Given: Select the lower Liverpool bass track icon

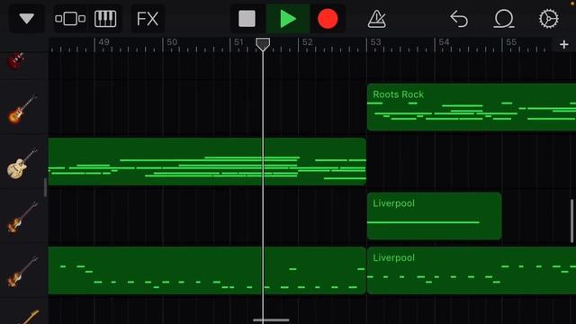Looking at the screenshot, I should 22,272.
